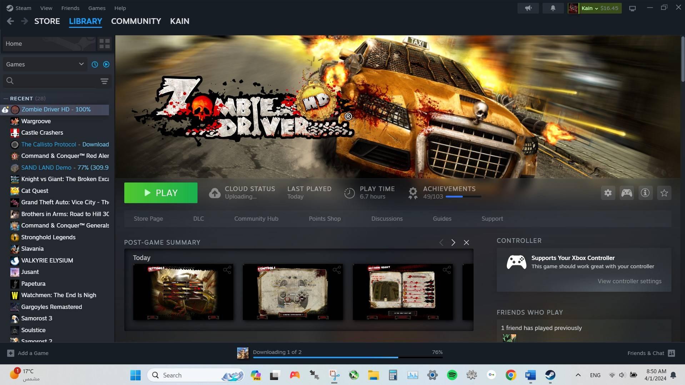This screenshot has height=385, width=685.
Task: Open the Kain account dropdown
Action: 595,8
